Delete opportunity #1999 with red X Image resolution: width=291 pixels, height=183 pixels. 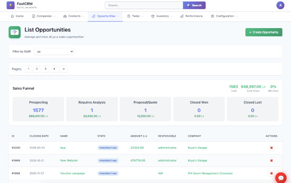271,161
